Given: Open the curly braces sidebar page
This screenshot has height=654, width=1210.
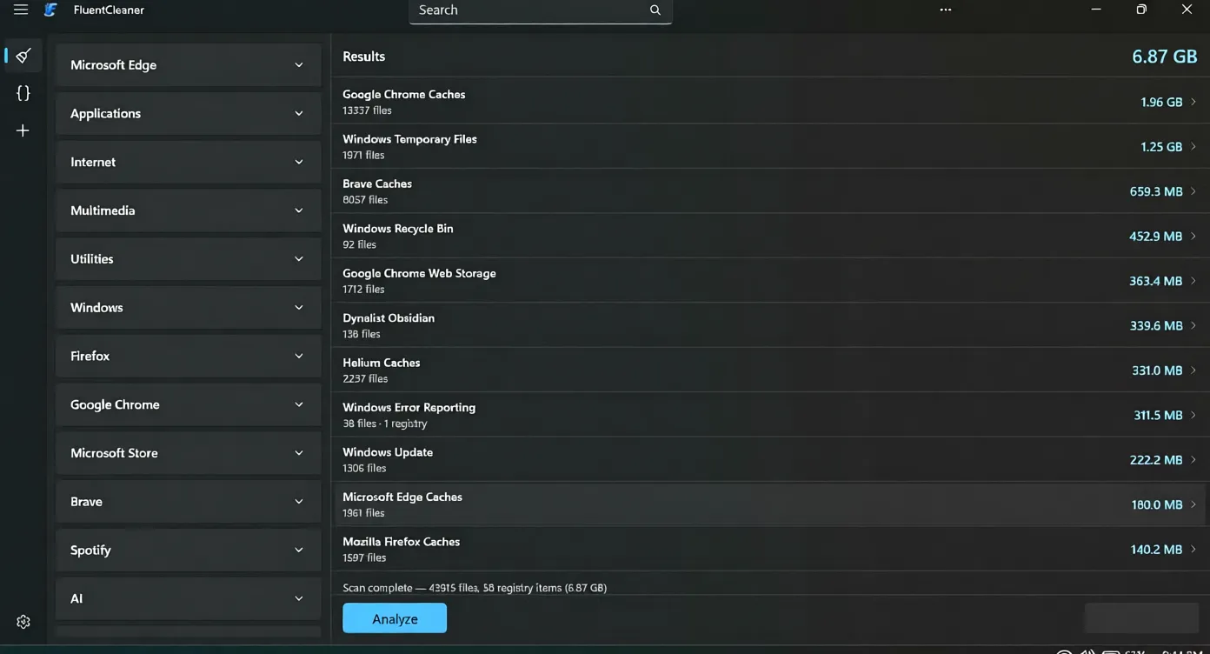Looking at the screenshot, I should click(23, 92).
